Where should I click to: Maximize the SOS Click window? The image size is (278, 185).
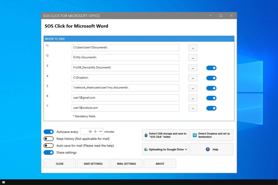tap(221, 16)
